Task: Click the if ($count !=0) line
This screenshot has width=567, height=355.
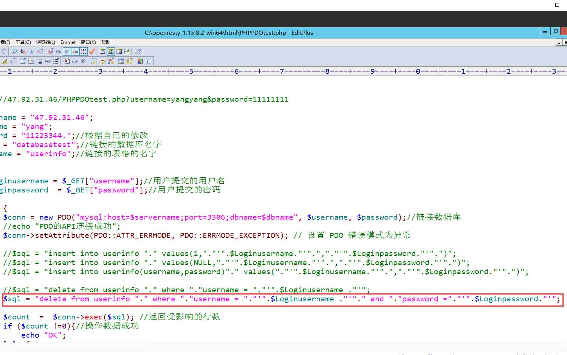Action: [71, 326]
